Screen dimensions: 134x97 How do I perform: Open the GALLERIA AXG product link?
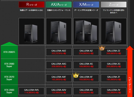tap(59, 65)
